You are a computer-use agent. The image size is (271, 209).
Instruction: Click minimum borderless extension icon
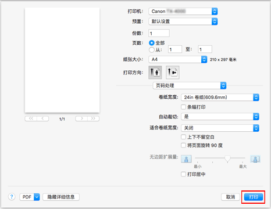tap(186, 159)
